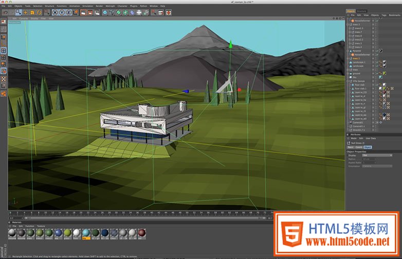
Task: Open Object Manager Bookmarks menu
Action: tap(394, 15)
